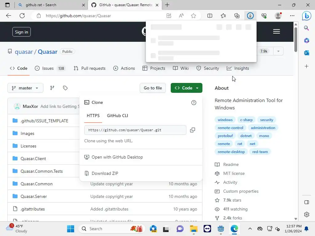The width and height of the screenshot is (315, 236).
Task: Open the Issues tab
Action: point(50,69)
